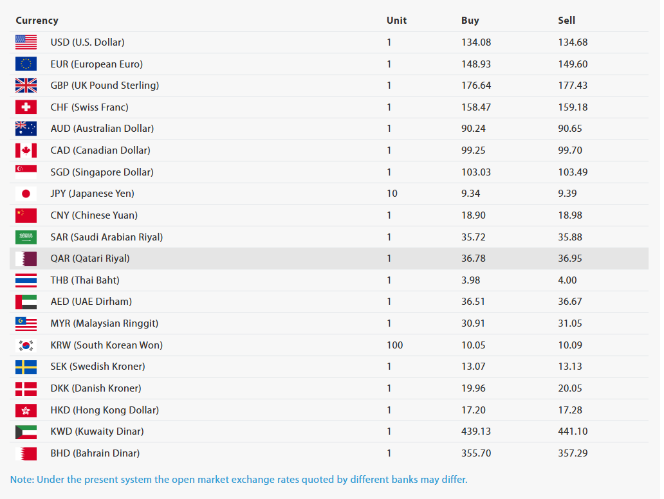Select the DKK (Danish Kroner) label

pos(96,388)
